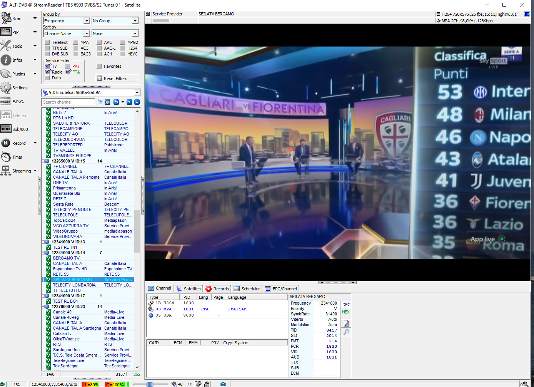Image resolution: width=534 pixels, height=387 pixels.
Task: Open the E.P.G. guide
Action: tap(6, 101)
